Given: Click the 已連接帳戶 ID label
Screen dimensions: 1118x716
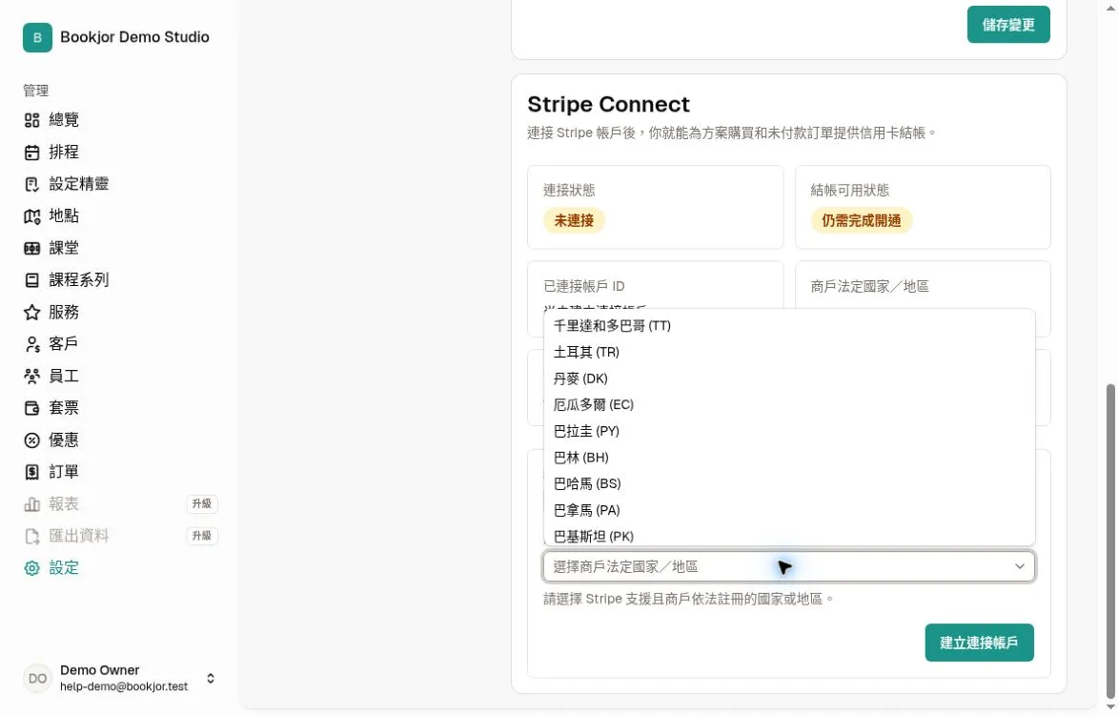Looking at the screenshot, I should pos(584,287).
